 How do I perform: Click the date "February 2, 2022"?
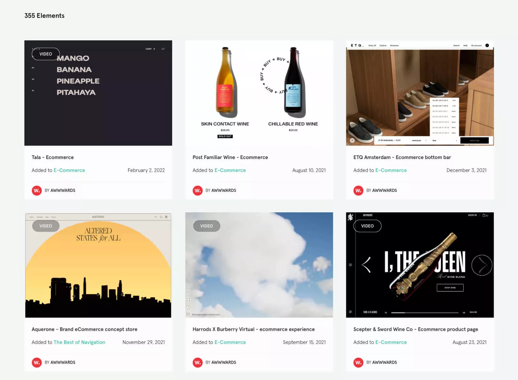(x=146, y=170)
